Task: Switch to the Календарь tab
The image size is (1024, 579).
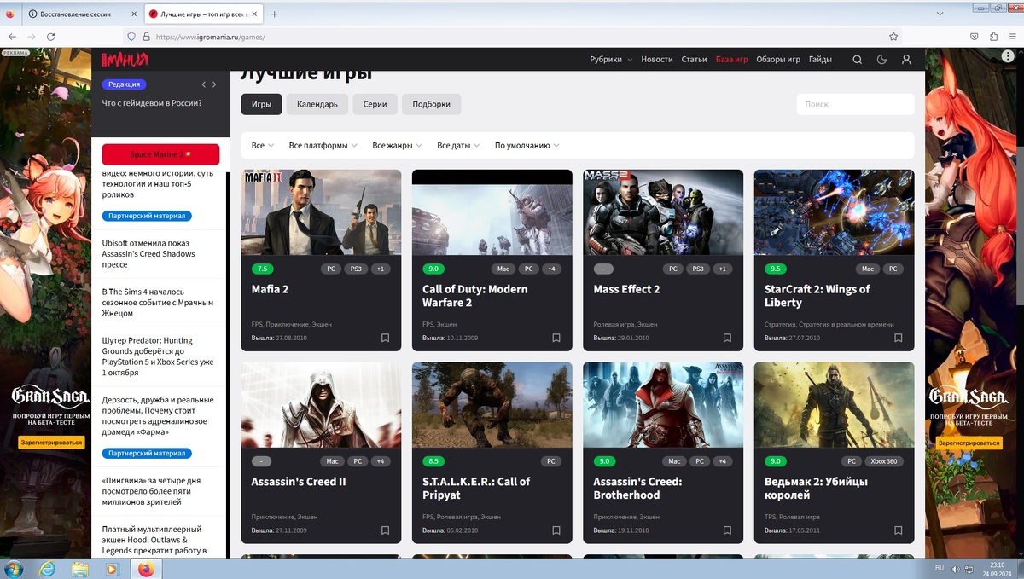Action: [317, 104]
